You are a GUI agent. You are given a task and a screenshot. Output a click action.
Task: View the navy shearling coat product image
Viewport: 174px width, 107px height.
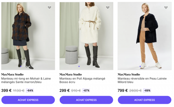(x=145, y=36)
